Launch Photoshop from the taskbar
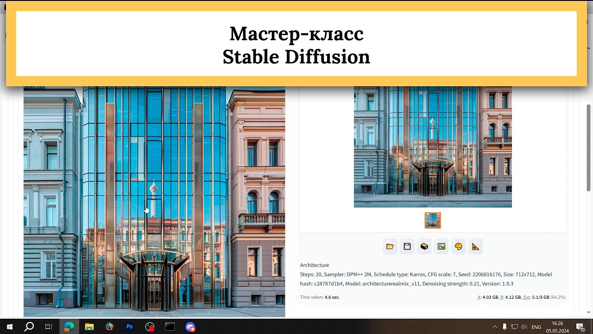 coord(130,327)
